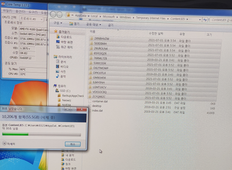Select the GMB0J45K folder icon
Image resolution: width=232 pixels, height=170 pixels.
coord(90,77)
